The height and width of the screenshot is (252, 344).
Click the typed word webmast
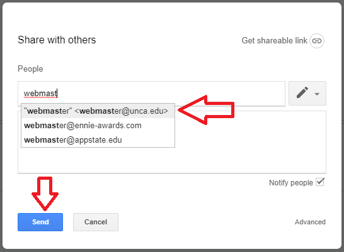pos(40,94)
